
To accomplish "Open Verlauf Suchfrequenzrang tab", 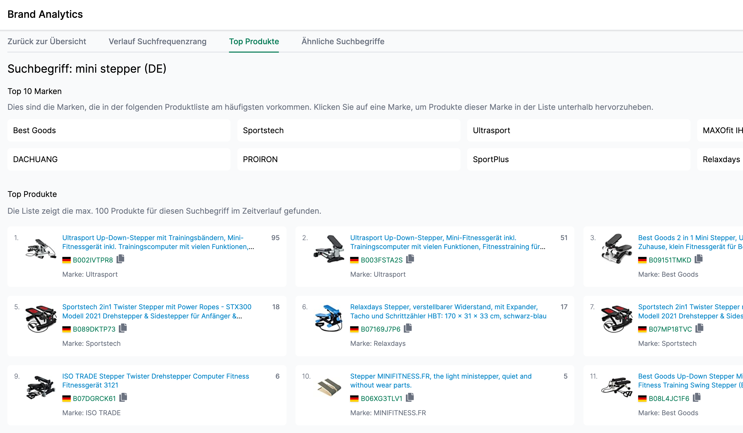I will (x=158, y=41).
